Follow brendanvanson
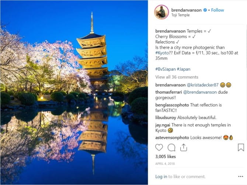 coord(218,10)
